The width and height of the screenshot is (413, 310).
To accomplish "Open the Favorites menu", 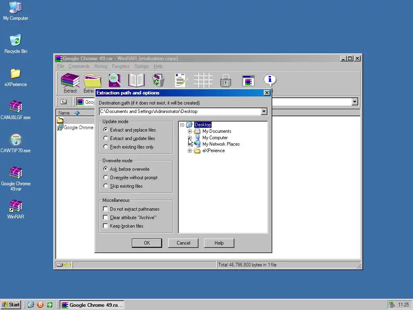I will (121, 66).
